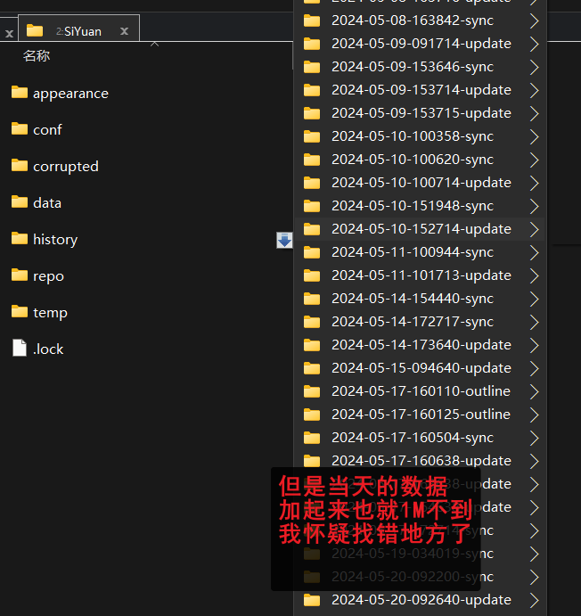This screenshot has width=581, height=616.
Task: Click folder icon of 2024-05-09-153646-sync
Action: [312, 67]
